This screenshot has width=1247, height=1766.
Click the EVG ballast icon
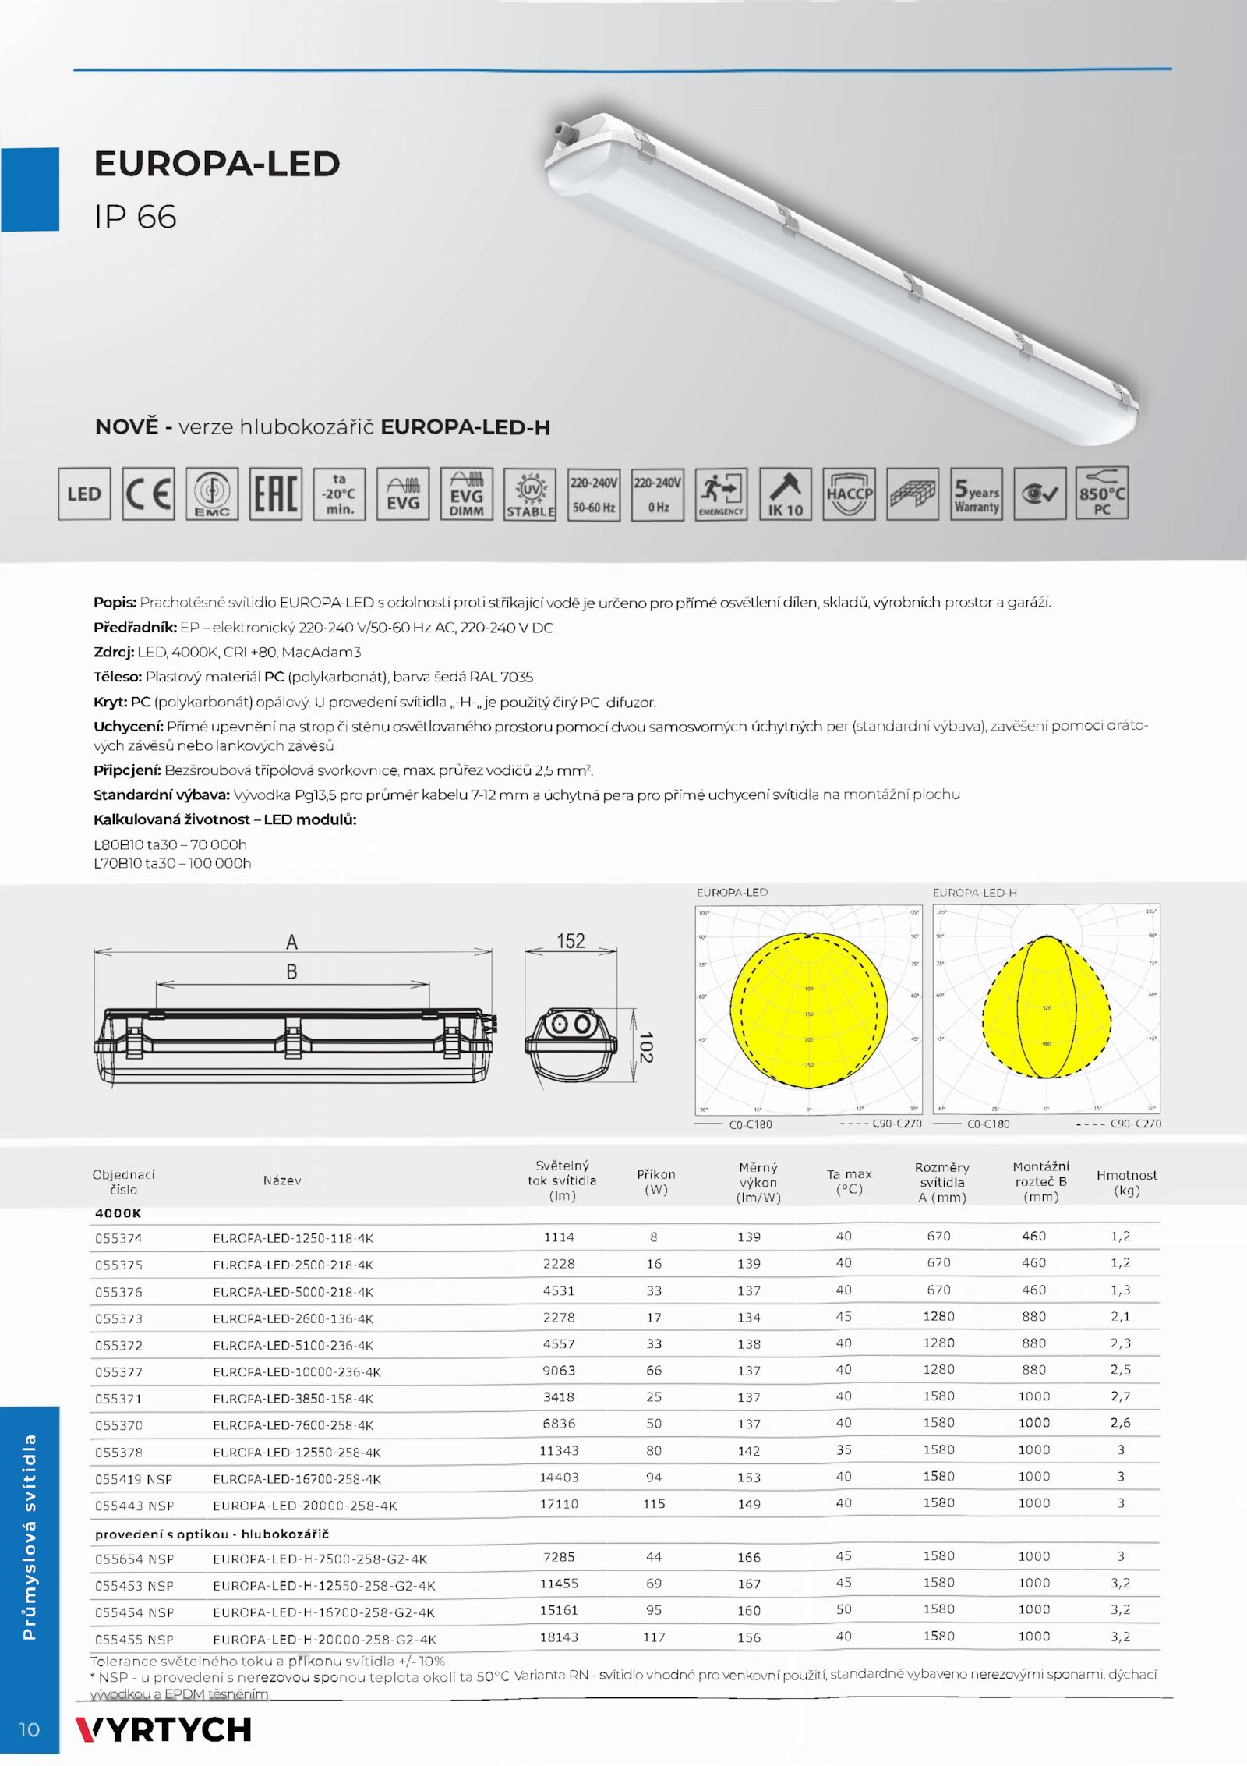tap(403, 494)
